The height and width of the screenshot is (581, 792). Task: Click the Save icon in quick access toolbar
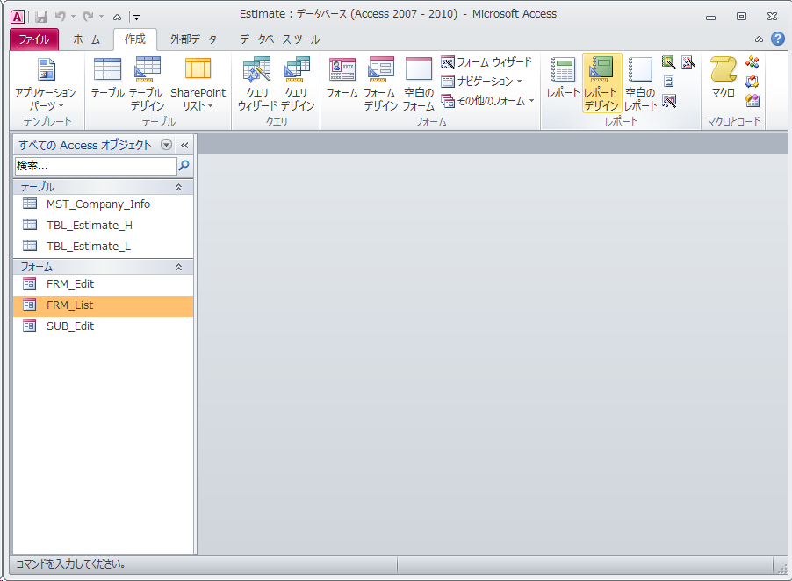41,17
